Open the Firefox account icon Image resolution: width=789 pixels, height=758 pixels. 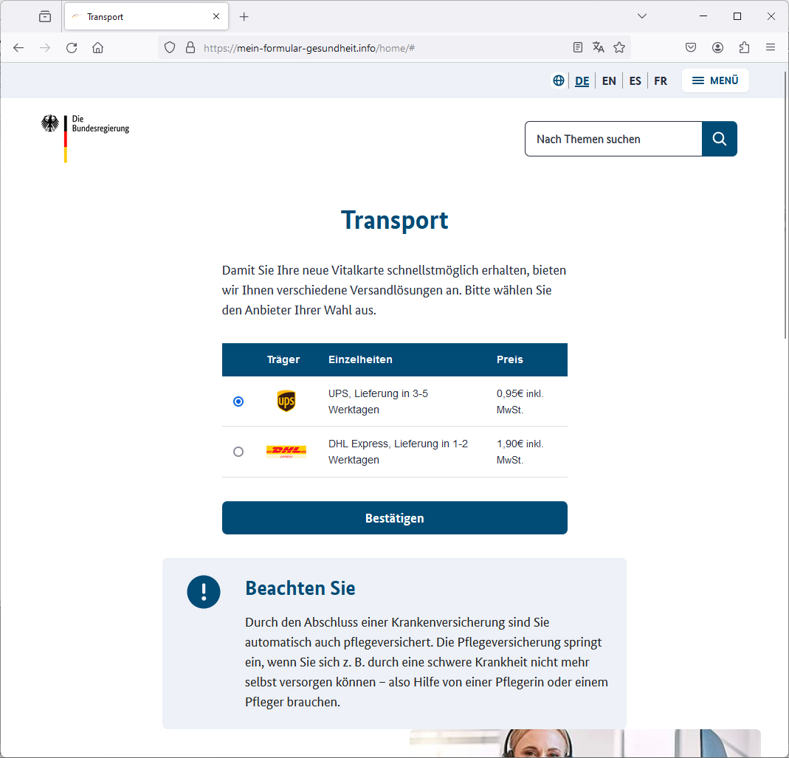717,47
